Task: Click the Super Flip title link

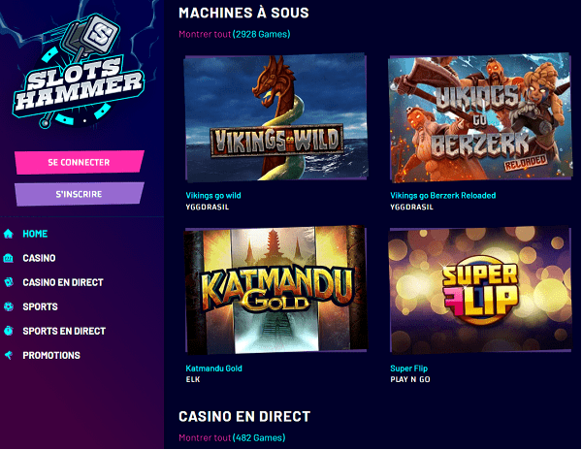Action: pos(408,369)
